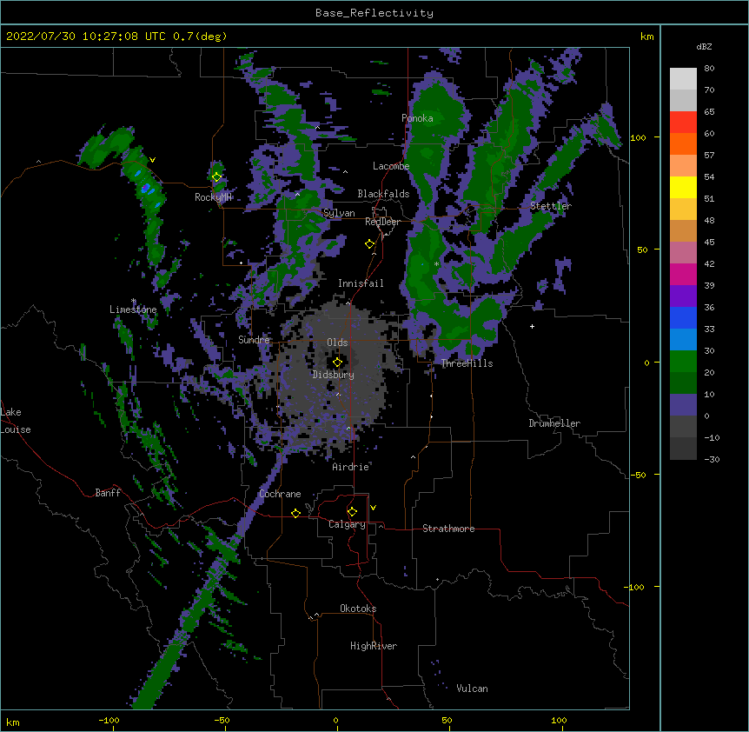Click the Sundre label
This screenshot has width=749, height=732.
(254, 340)
